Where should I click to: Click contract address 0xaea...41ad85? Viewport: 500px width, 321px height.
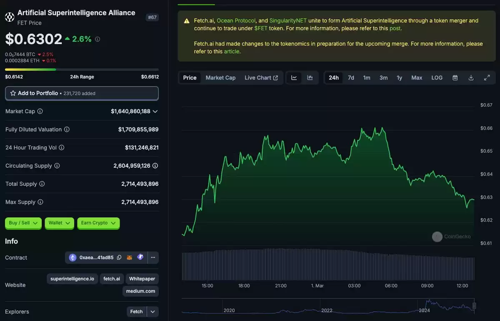pyautogui.click(x=96, y=258)
